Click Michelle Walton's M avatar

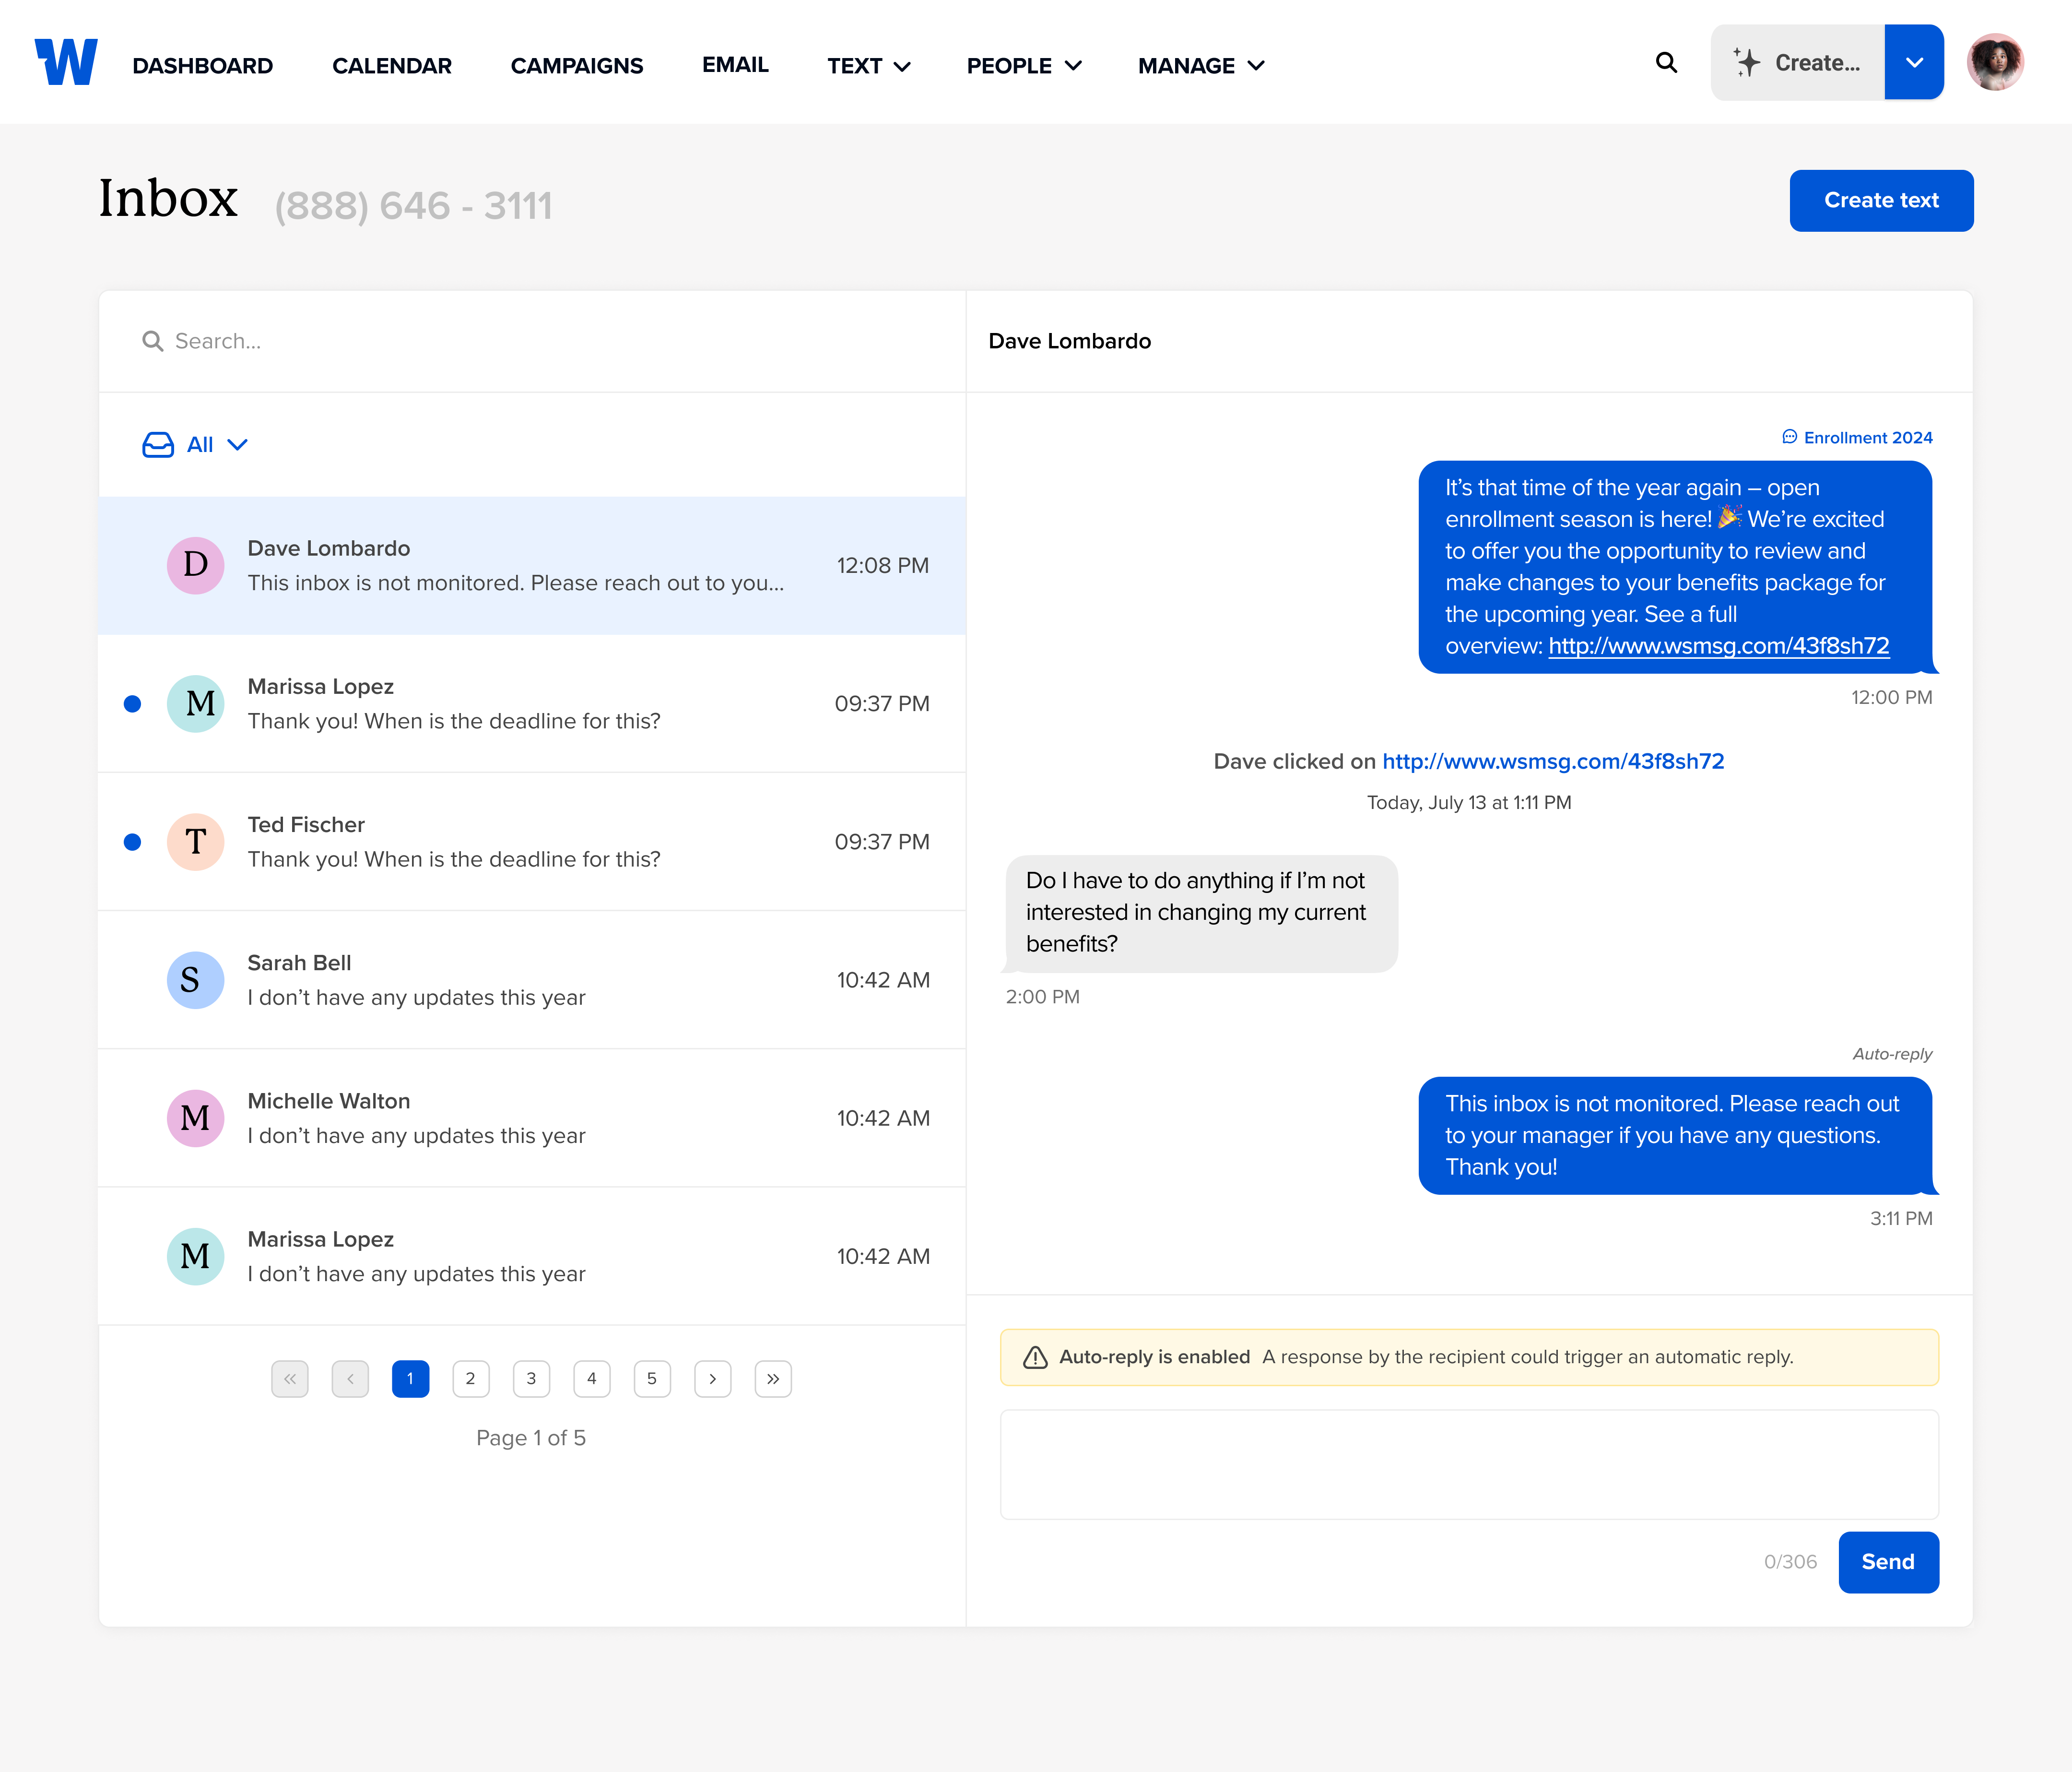coord(195,1118)
